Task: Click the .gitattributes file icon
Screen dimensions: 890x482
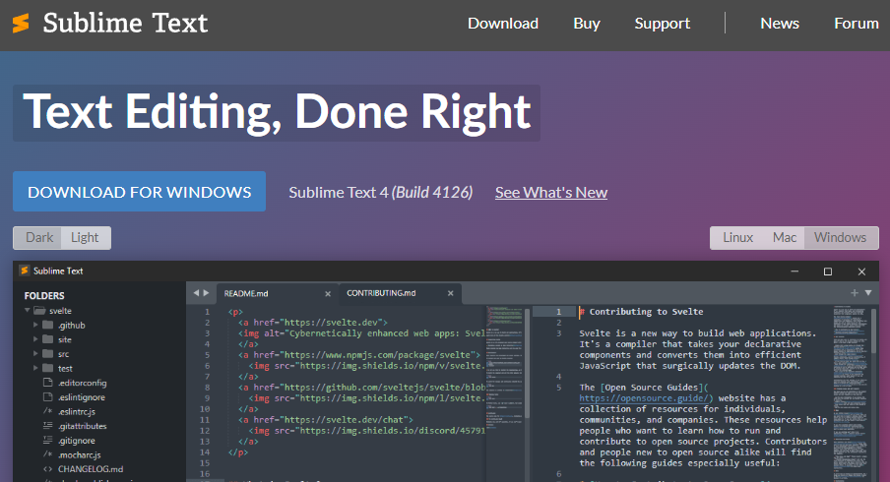Action: (x=47, y=425)
